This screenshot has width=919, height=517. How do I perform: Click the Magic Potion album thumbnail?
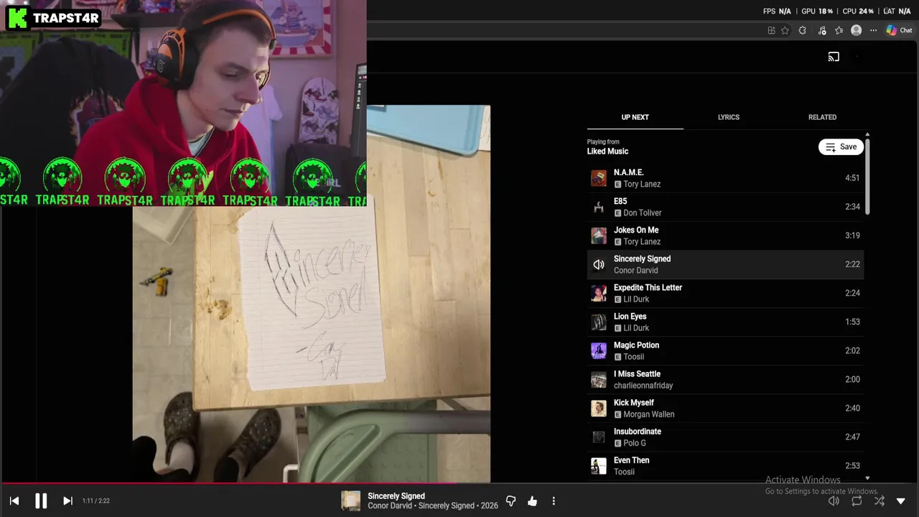point(599,350)
